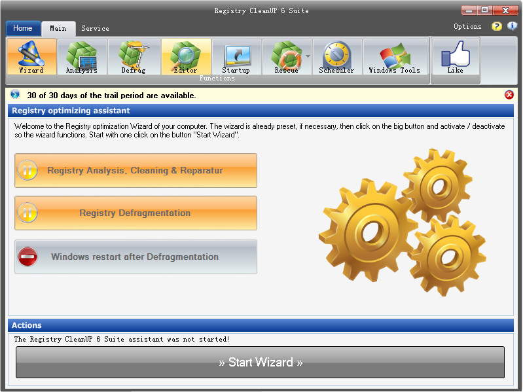Open the Scheduler tool
Screen dimensions: 523x392
336,56
